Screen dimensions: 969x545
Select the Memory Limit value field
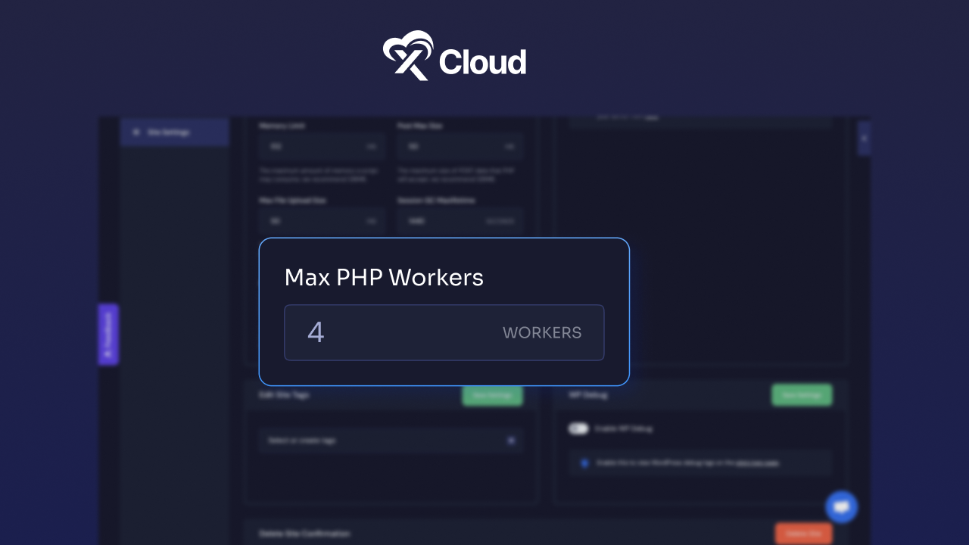click(x=321, y=146)
